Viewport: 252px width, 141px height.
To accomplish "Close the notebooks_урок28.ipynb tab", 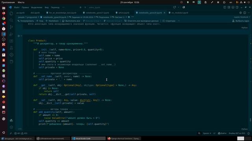I will tap(165, 13).
